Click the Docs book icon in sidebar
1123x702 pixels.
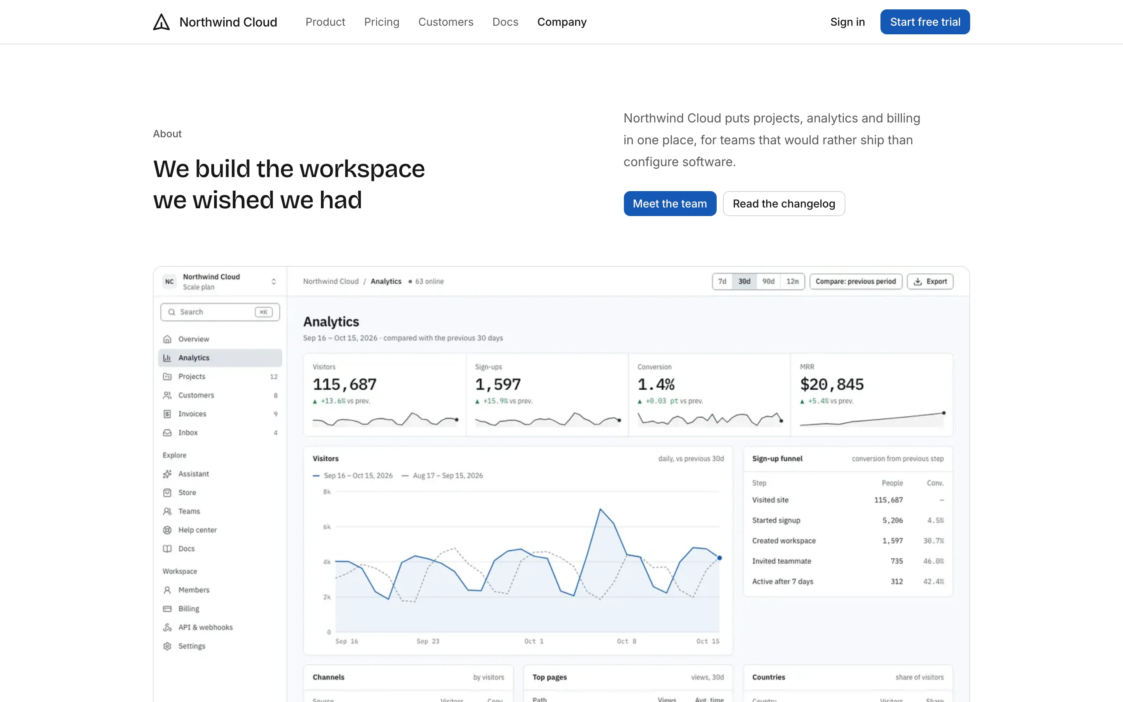pyautogui.click(x=167, y=548)
